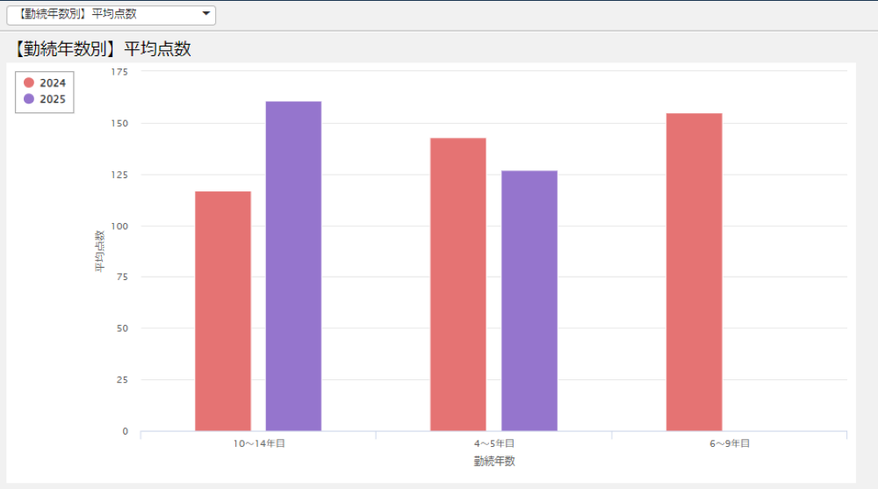Image resolution: width=878 pixels, height=489 pixels.
Task: Click the 6〜9年目 x-axis category label
Action: [730, 444]
